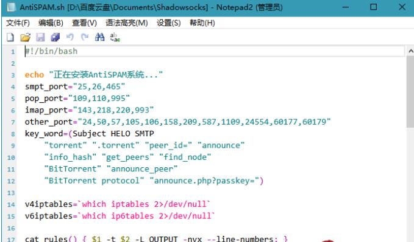Click line number 13 in the margin

[11, 193]
